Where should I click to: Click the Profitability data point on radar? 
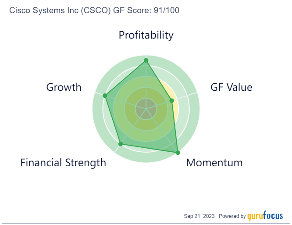click(146, 61)
